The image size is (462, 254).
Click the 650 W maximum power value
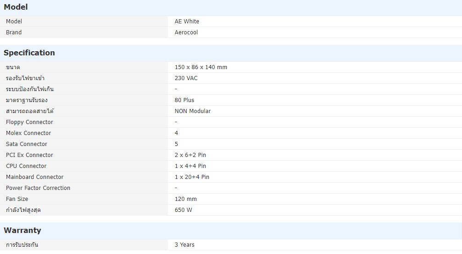[183, 210]
